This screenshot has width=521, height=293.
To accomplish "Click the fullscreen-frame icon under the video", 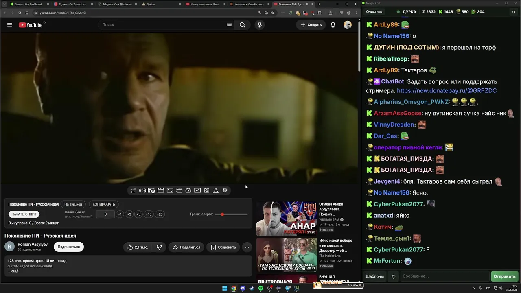I will click(170, 190).
